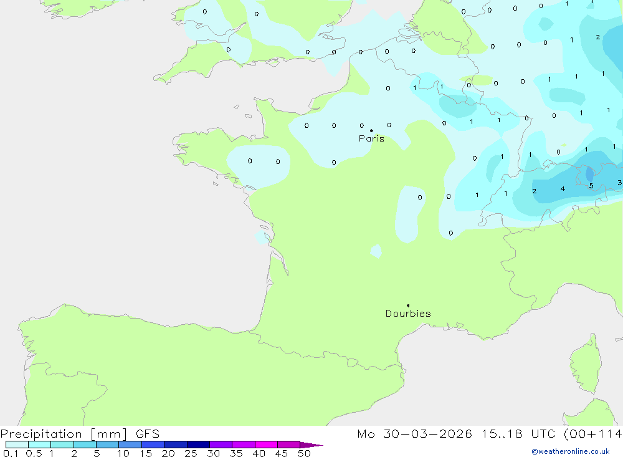The image size is (623, 457).
Task: Click the over-50 arrow tip of legend
Action: tap(311, 445)
